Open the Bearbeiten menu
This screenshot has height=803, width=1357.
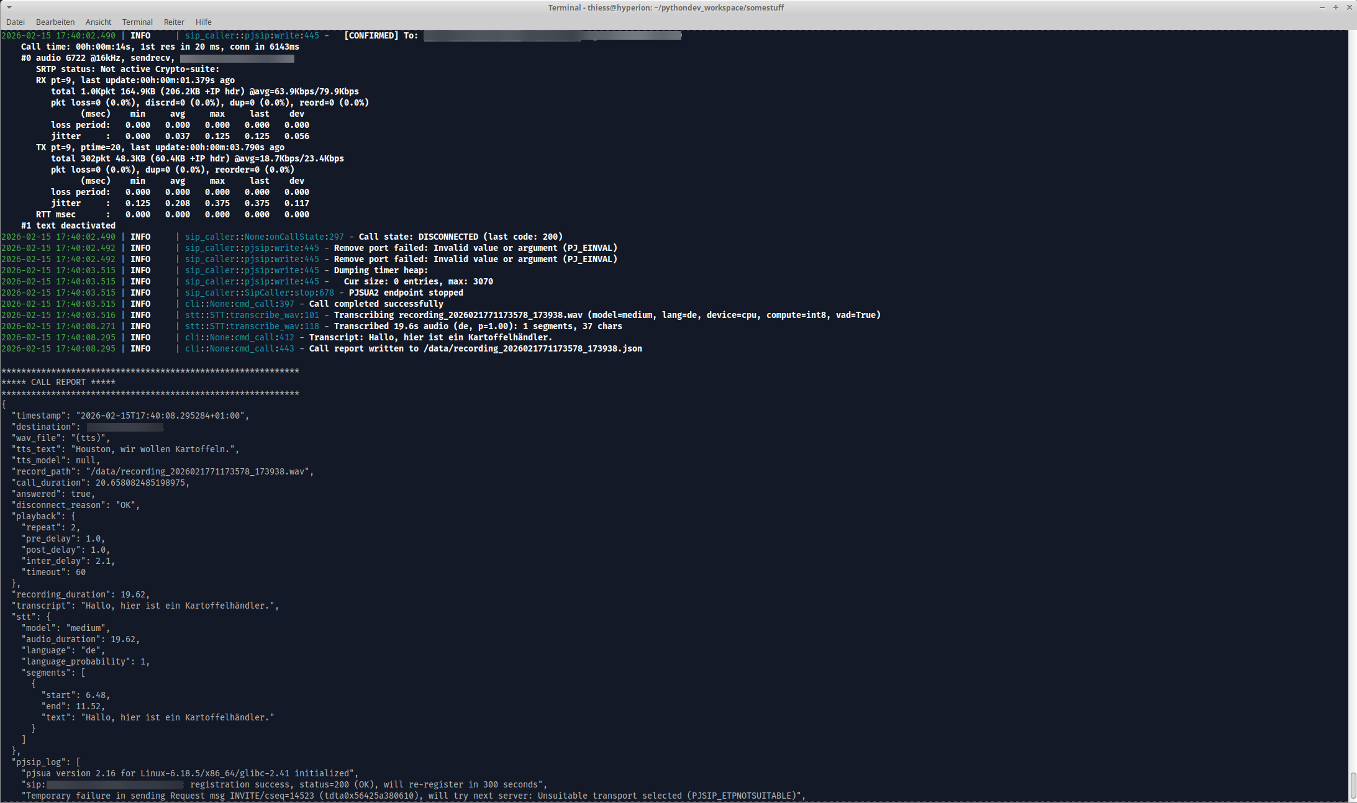pyautogui.click(x=55, y=22)
